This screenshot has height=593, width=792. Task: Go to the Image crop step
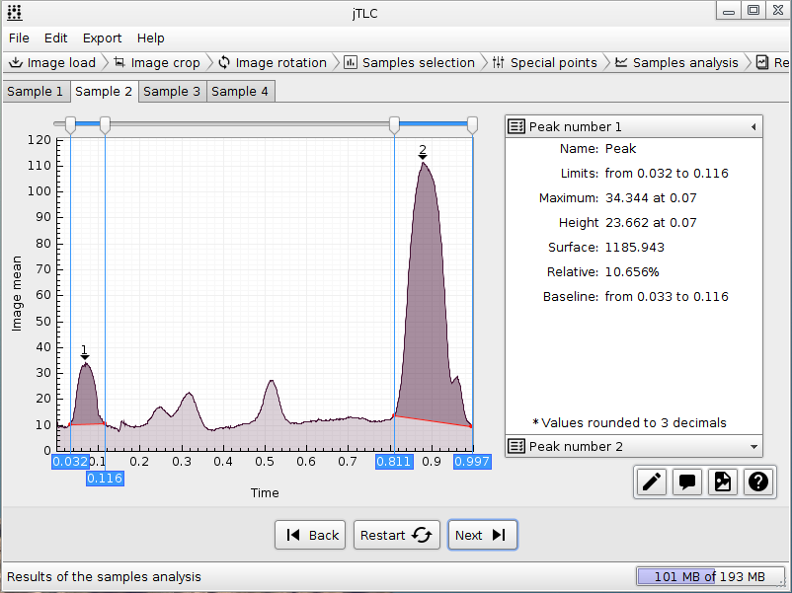[157, 62]
